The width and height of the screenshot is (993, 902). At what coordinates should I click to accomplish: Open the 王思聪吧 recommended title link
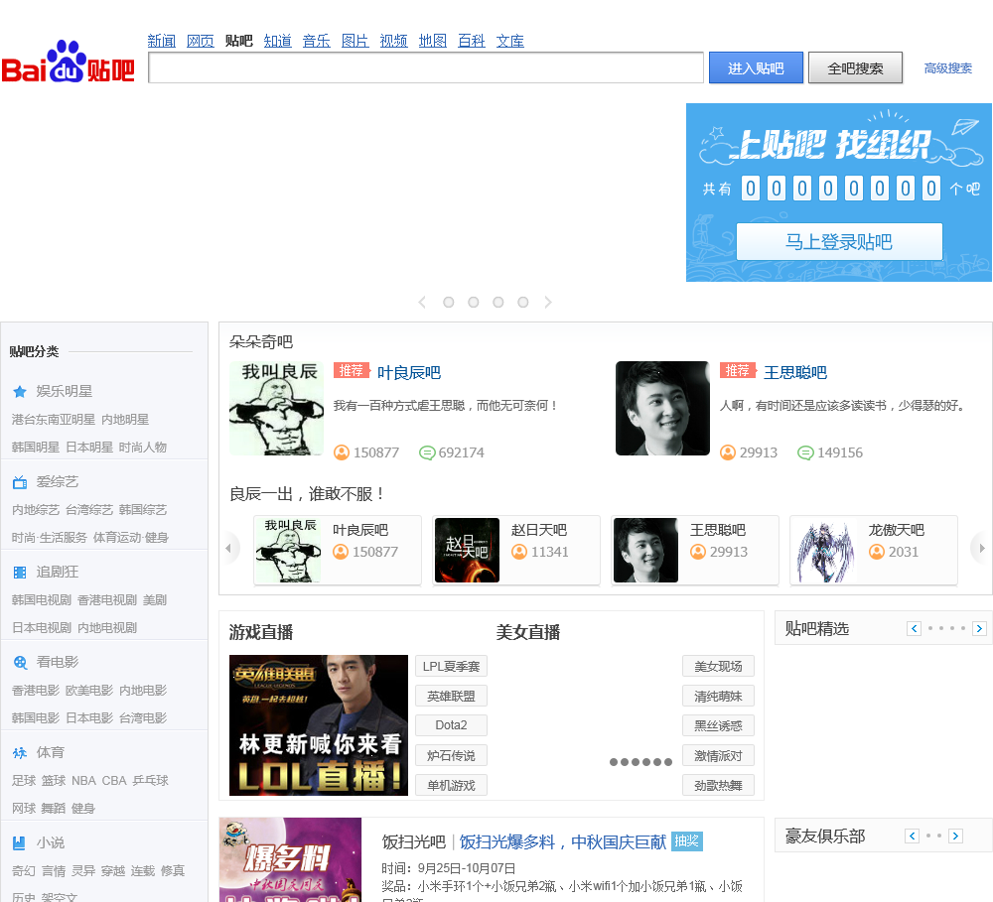[x=795, y=373]
